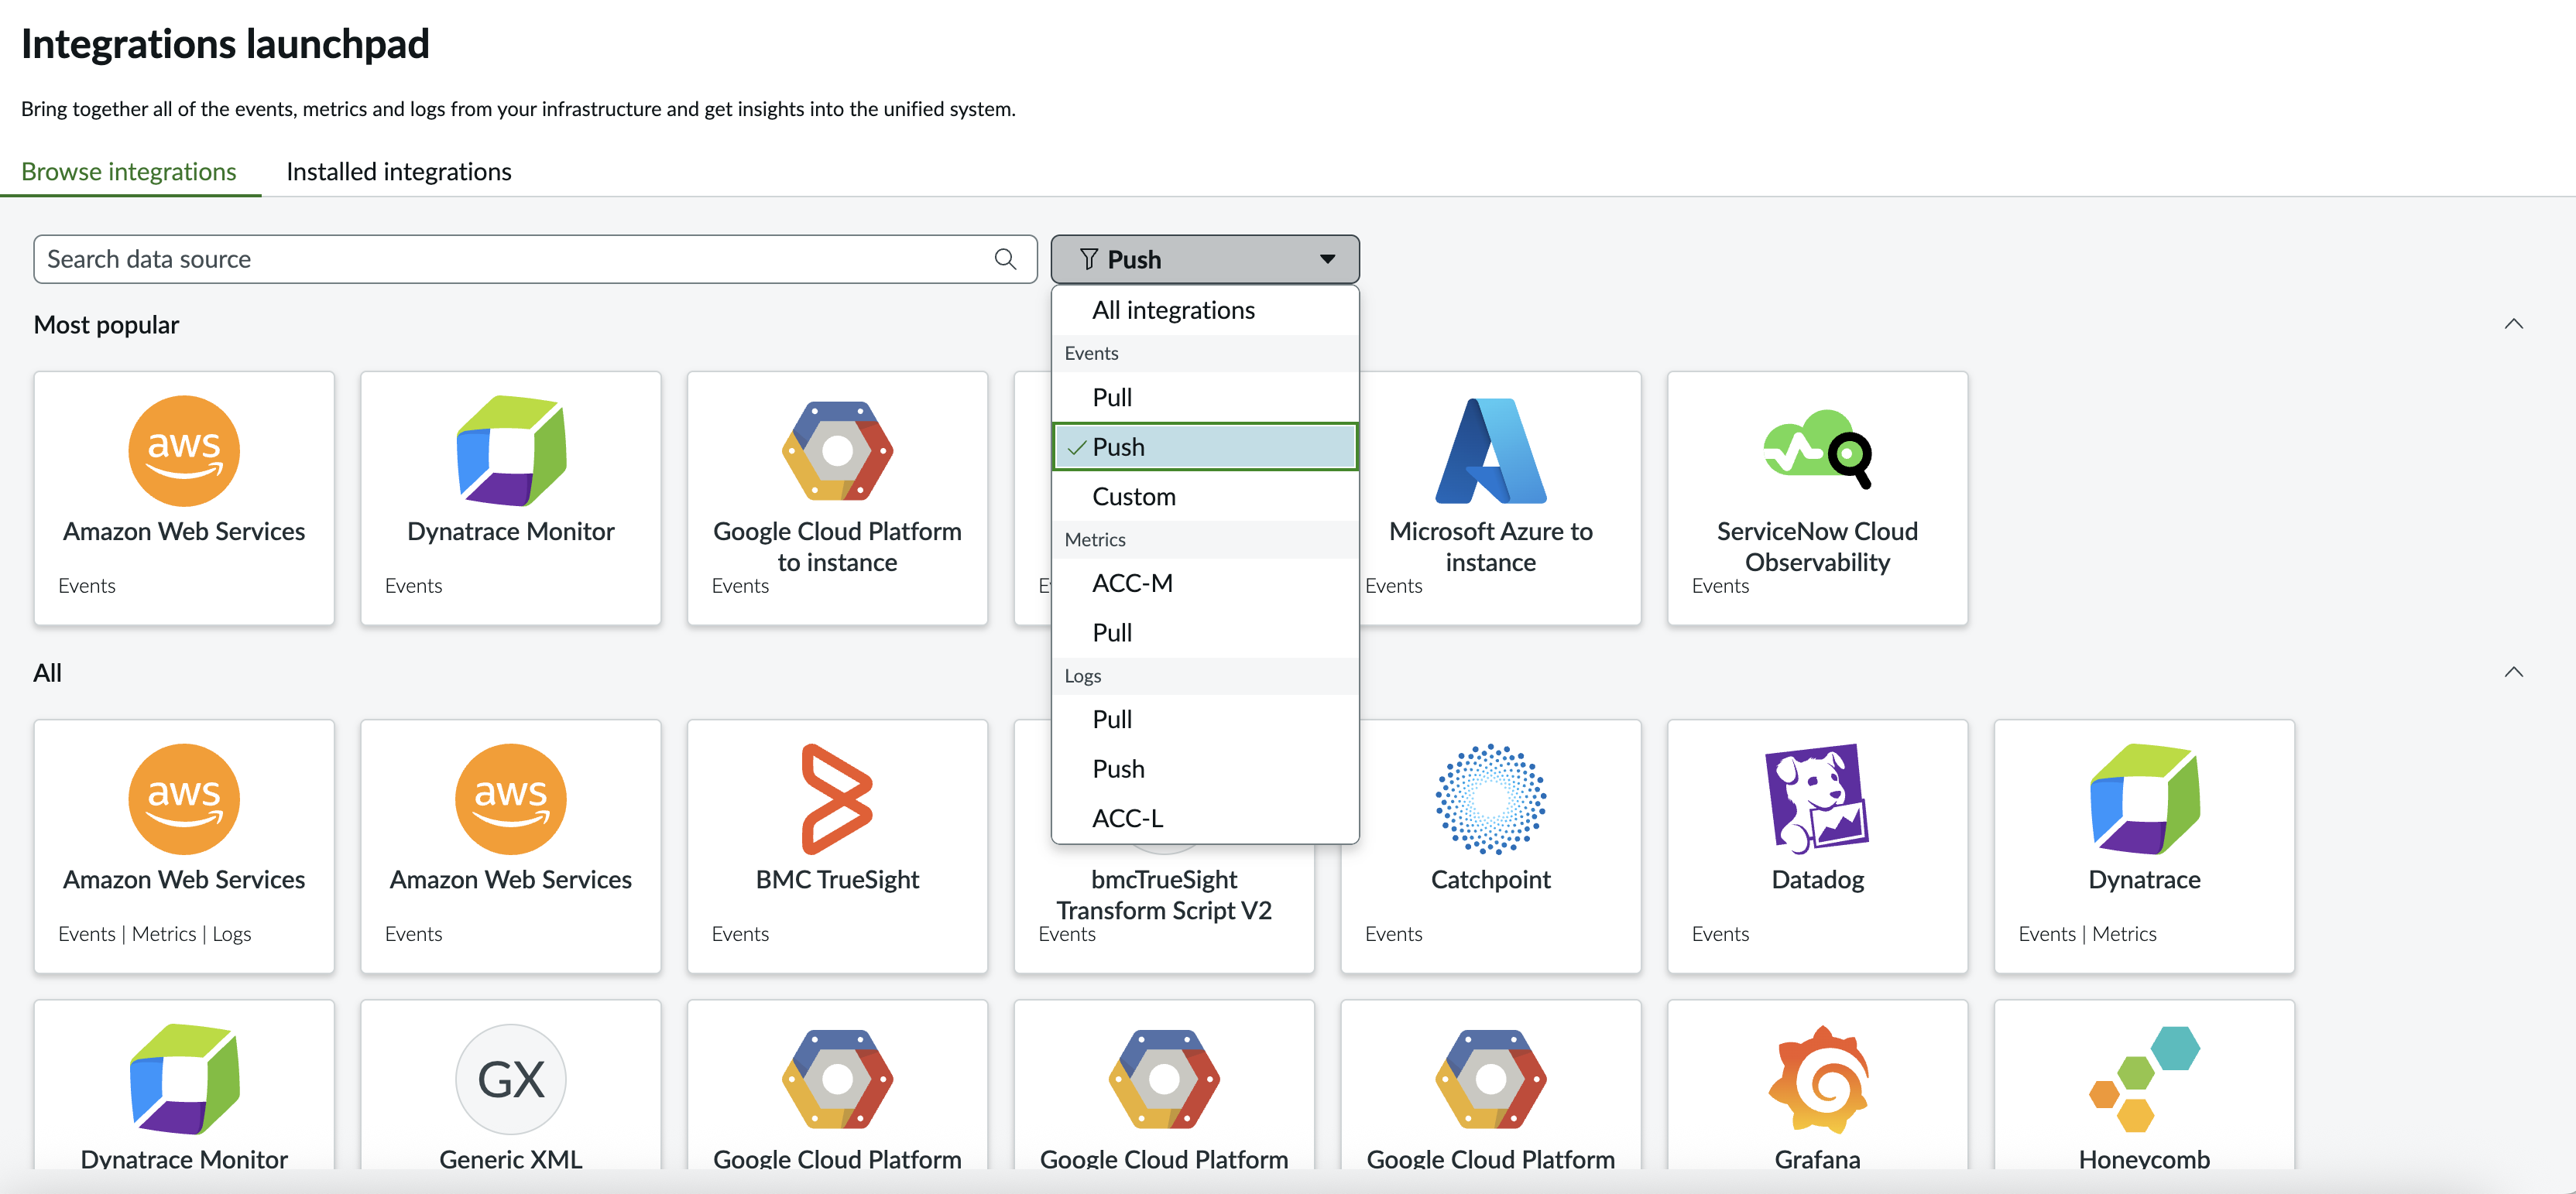Image resolution: width=2576 pixels, height=1194 pixels.
Task: Open Google Cloud Platform to instance card
Action: tap(838, 498)
